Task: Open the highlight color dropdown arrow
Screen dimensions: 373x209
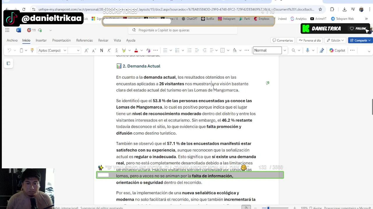Action: click(129, 51)
